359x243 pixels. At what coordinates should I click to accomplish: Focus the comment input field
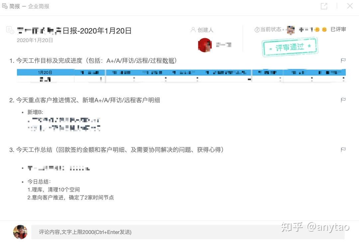pos(188,232)
